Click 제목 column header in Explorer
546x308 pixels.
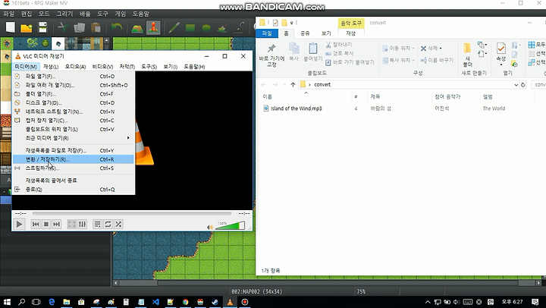[x=375, y=96]
